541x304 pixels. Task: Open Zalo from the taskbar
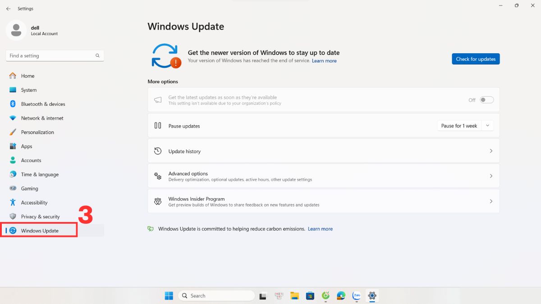pos(356,296)
